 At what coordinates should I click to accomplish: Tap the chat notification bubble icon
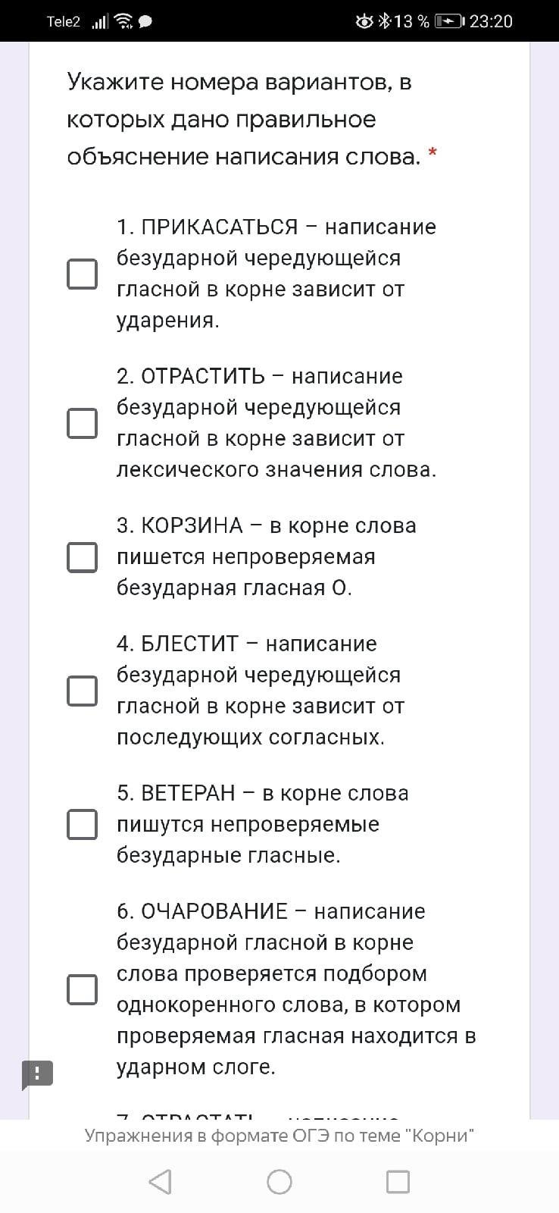click(x=145, y=21)
